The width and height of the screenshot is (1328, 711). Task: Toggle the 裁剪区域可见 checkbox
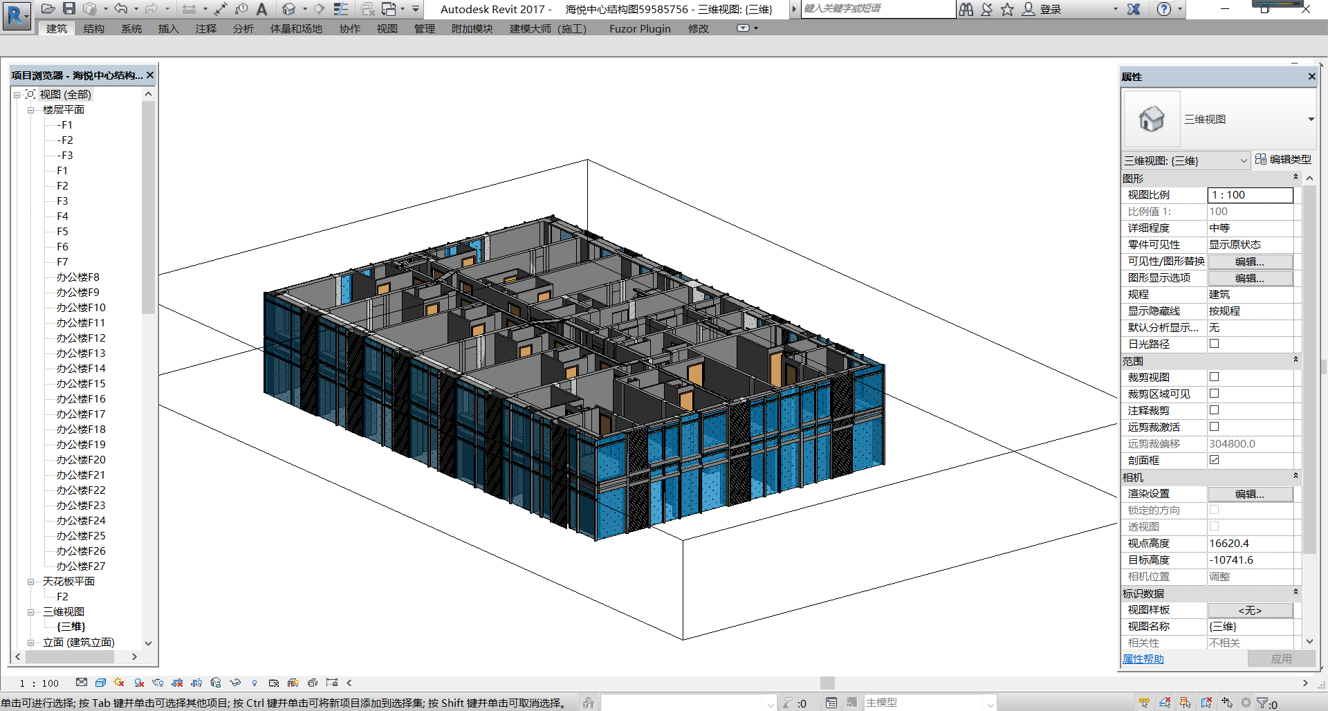(1214, 394)
